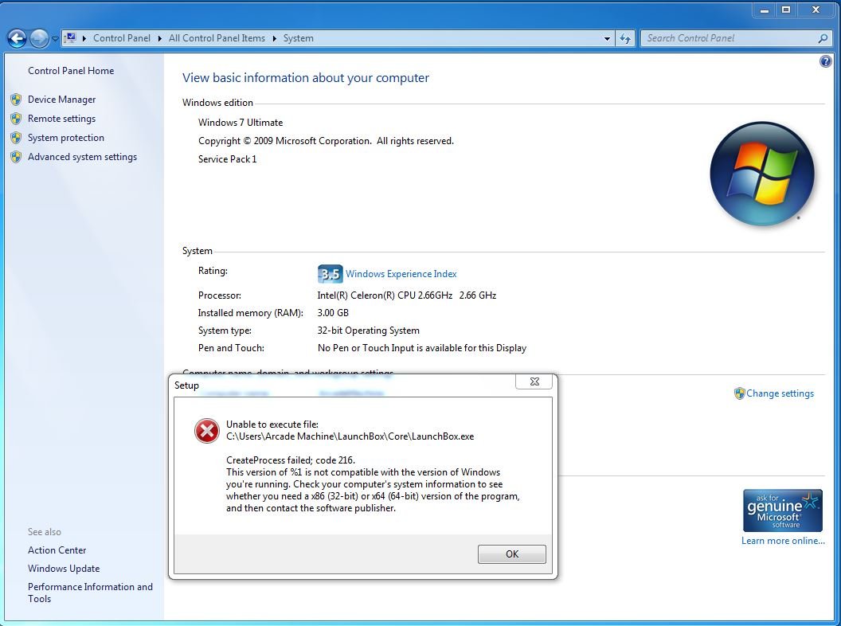Select the All Control Panel Items breadcrumb
Viewport: 841px width, 626px height.
(x=217, y=38)
